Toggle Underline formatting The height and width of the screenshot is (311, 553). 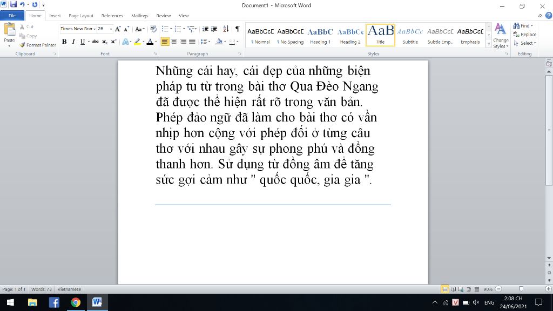click(83, 42)
